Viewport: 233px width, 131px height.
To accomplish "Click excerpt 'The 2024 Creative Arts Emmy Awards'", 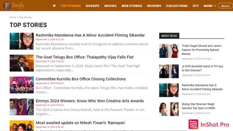I will [x=90, y=112].
